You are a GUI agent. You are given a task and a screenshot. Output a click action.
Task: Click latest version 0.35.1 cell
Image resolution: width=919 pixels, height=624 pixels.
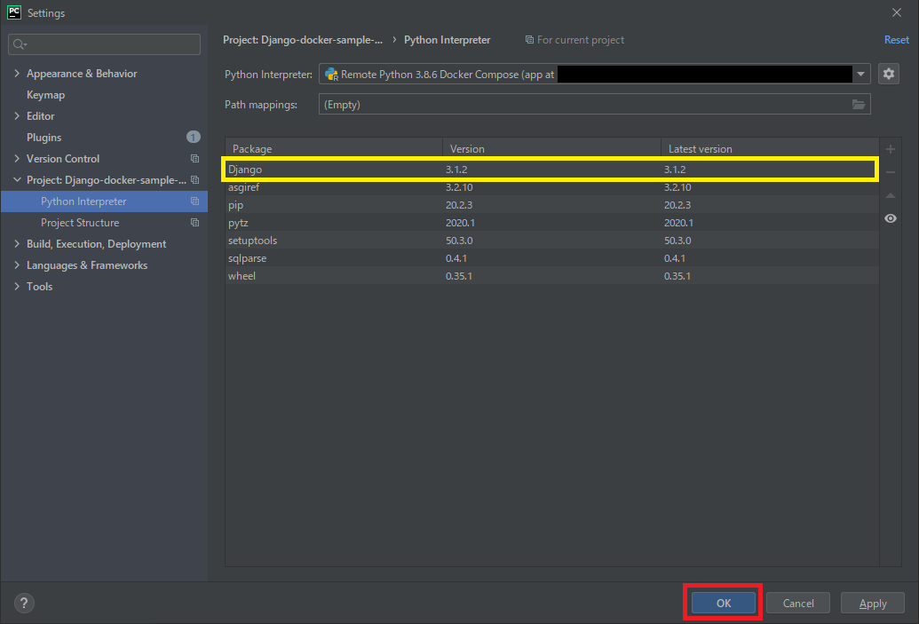[677, 276]
